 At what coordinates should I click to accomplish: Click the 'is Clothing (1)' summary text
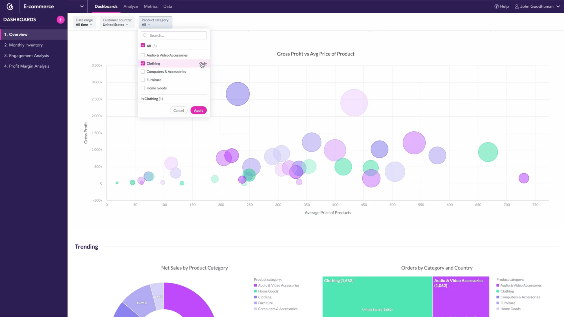152,99
